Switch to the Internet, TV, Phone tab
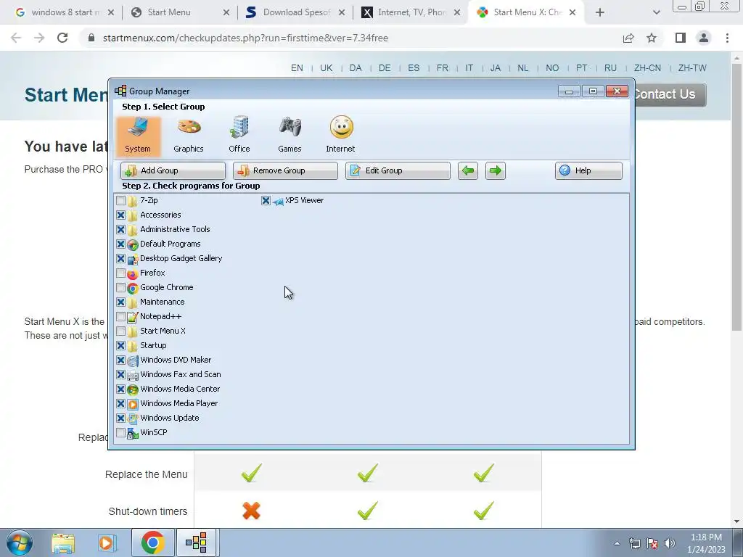Image resolution: width=743 pixels, height=557 pixels. [411, 12]
